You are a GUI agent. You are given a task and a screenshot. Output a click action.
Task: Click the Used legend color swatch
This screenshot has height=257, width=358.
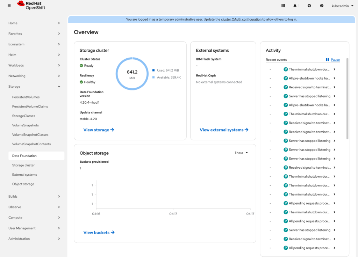tap(153, 71)
